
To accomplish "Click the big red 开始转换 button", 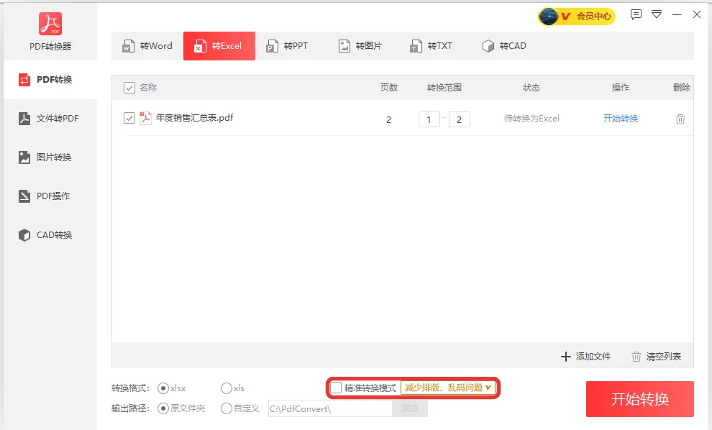I will (x=640, y=399).
